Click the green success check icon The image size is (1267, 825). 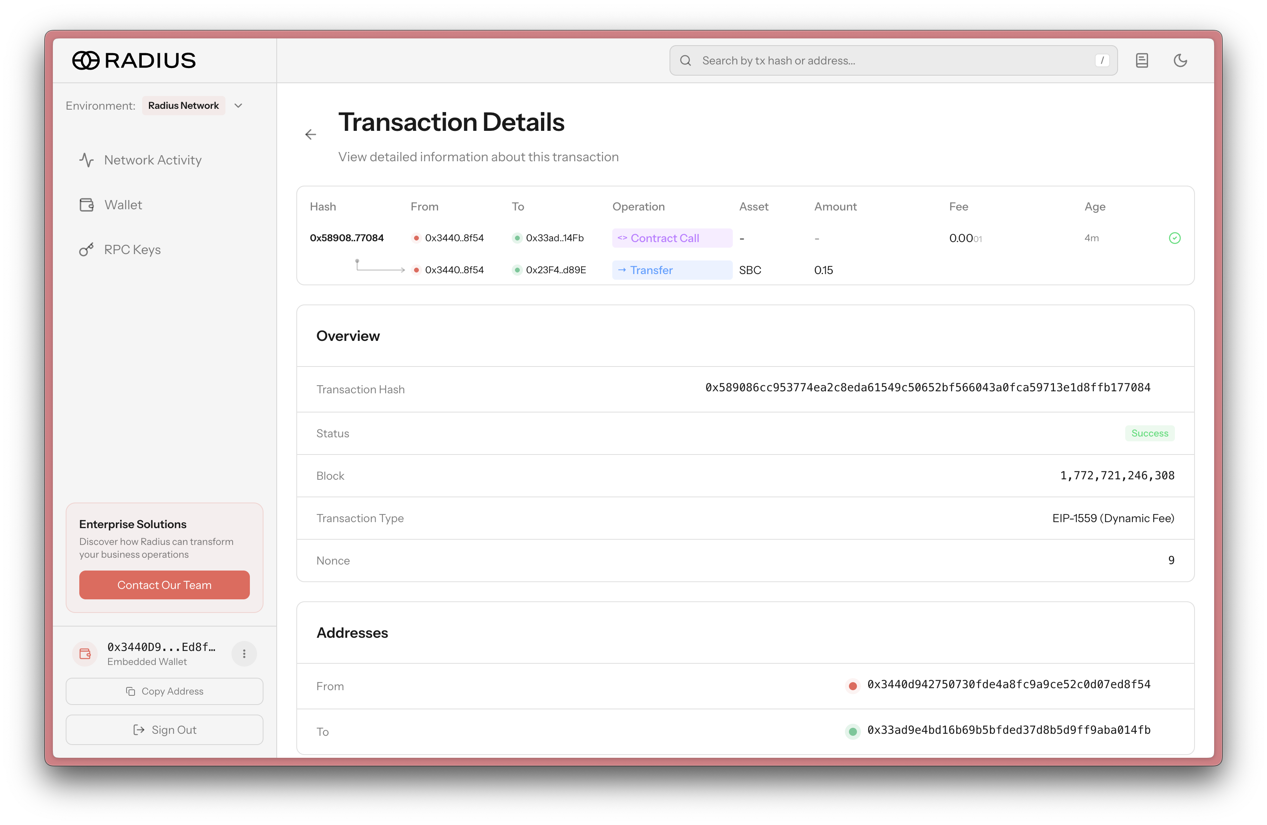(x=1174, y=238)
